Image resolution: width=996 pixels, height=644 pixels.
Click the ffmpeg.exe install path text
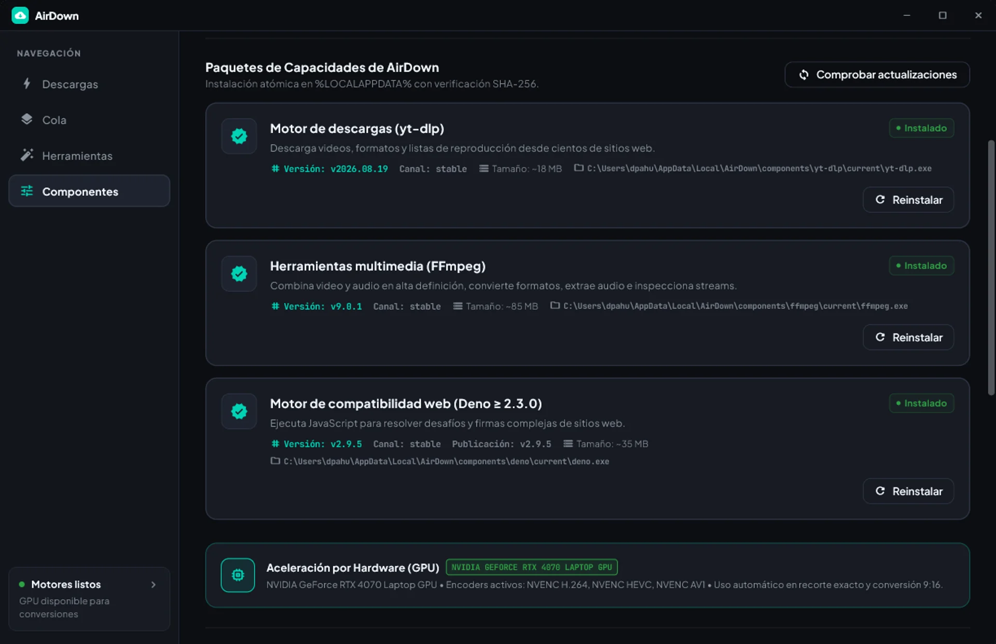point(736,306)
